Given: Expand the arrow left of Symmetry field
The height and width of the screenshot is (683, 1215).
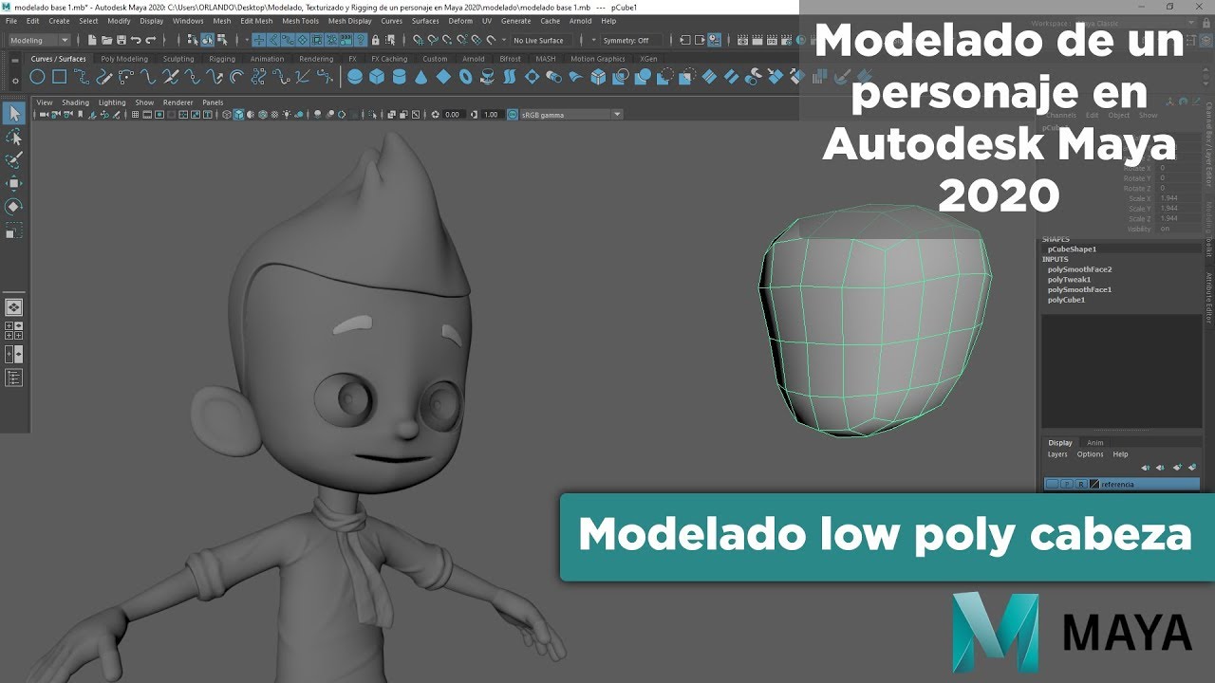Looking at the screenshot, I should [x=594, y=40].
